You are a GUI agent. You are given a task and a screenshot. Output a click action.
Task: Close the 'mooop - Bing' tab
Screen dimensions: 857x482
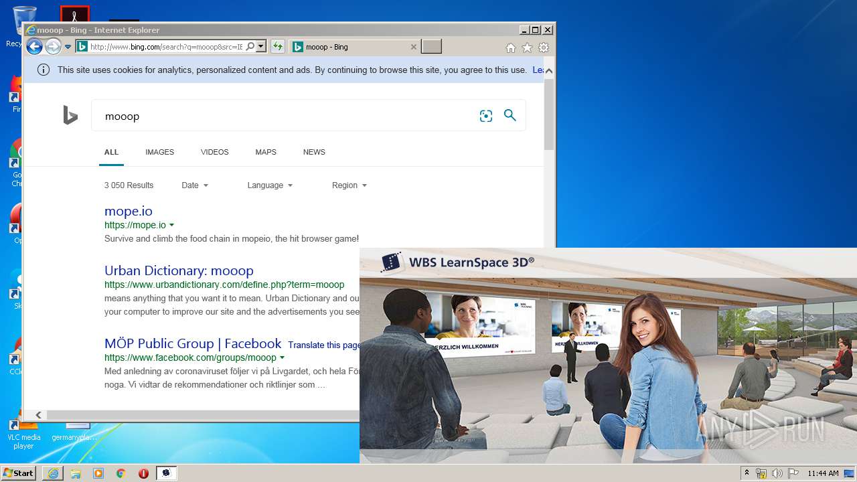[413, 47]
